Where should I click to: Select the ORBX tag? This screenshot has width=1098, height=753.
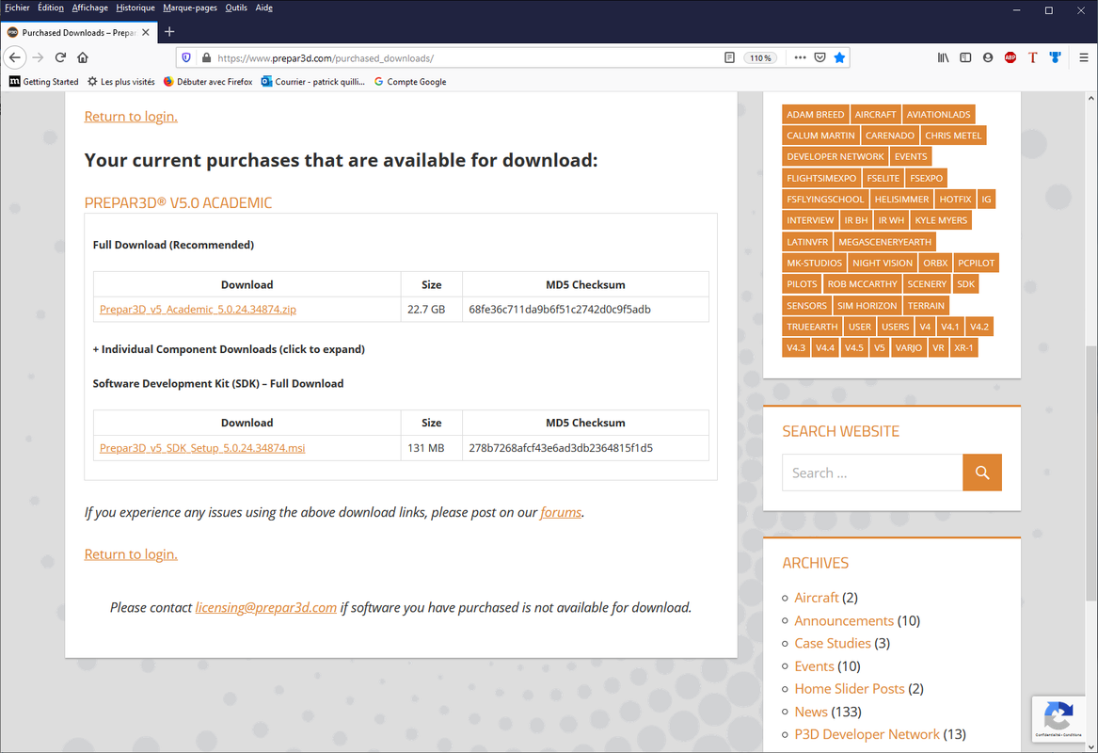pos(935,263)
